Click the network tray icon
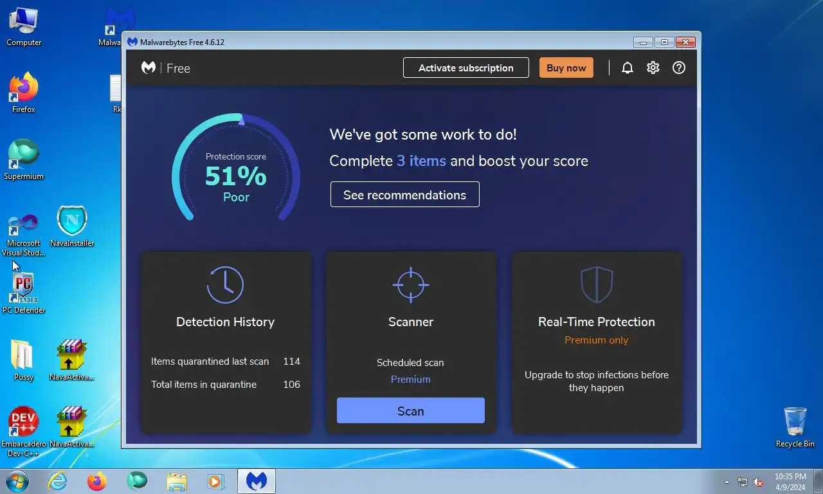This screenshot has height=494, width=823. pyautogui.click(x=743, y=482)
